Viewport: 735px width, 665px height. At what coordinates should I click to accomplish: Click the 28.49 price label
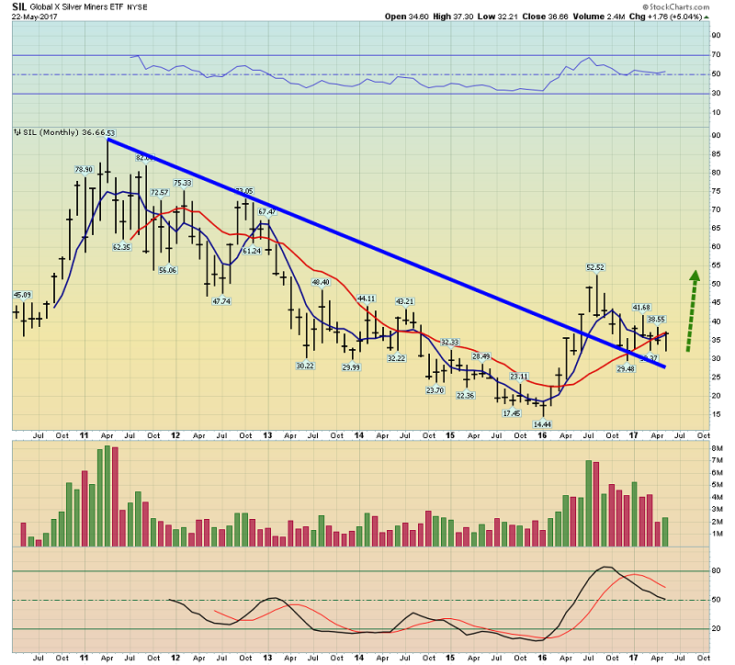click(481, 356)
